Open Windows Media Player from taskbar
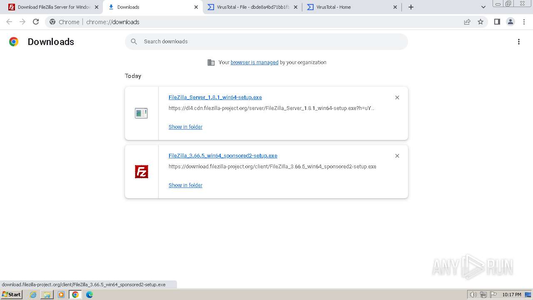Viewport: 533px width, 300px height. point(61,295)
